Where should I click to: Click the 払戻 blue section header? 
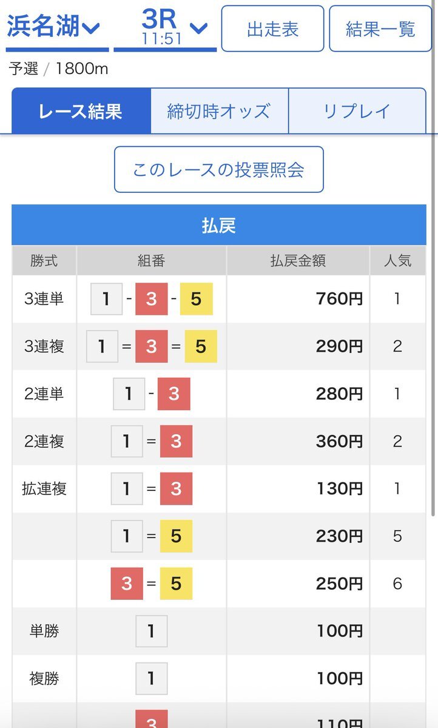[x=218, y=225]
